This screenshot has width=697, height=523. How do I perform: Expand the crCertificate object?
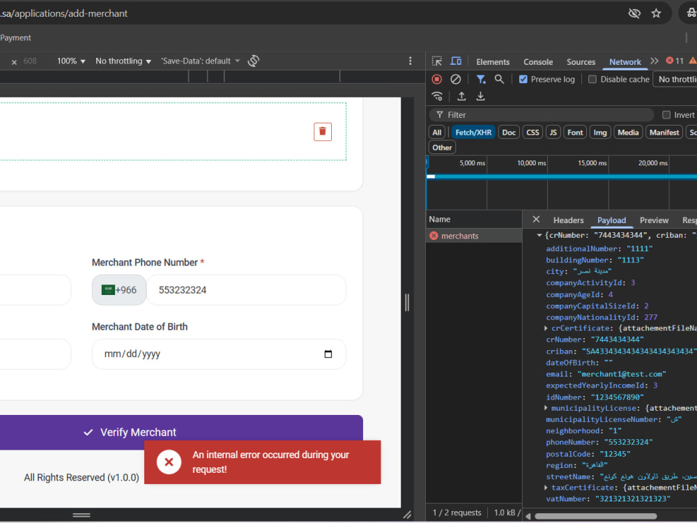[546, 328]
